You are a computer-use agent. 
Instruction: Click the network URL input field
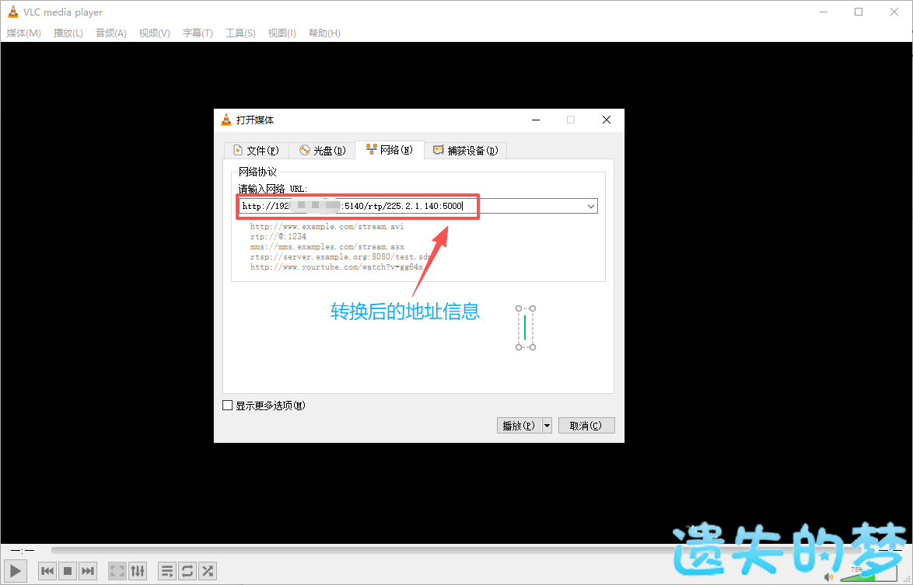click(x=411, y=206)
